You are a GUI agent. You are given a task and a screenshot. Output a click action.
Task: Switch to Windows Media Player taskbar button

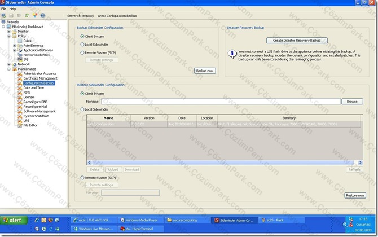pos(141,220)
